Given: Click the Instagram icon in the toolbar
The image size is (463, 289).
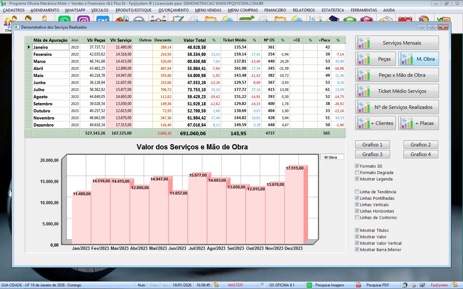Looking at the screenshot, I should tap(84, 19).
